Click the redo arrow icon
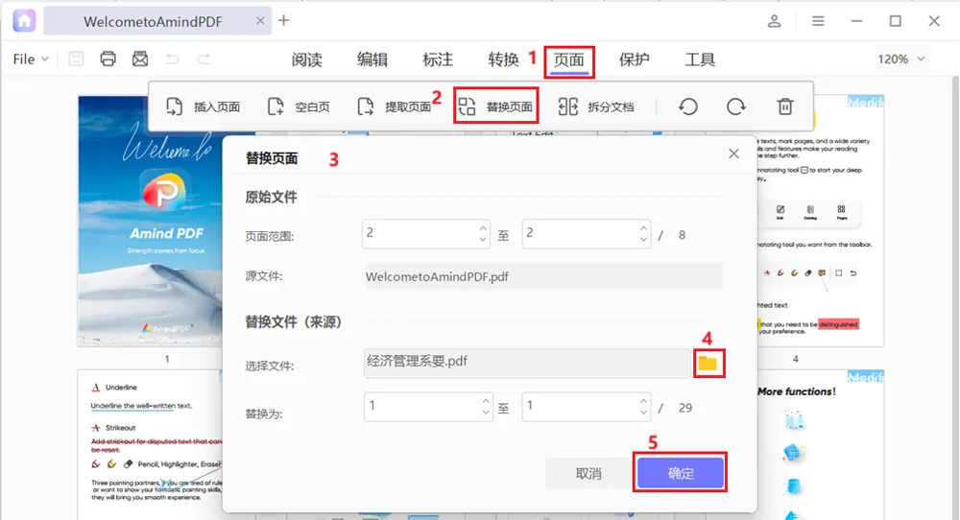 [204, 59]
